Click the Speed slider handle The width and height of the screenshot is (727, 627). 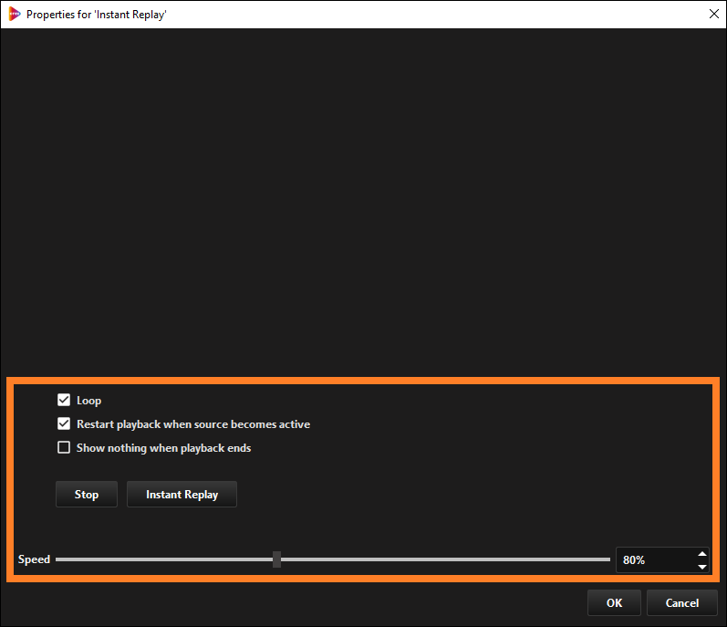tap(276, 559)
